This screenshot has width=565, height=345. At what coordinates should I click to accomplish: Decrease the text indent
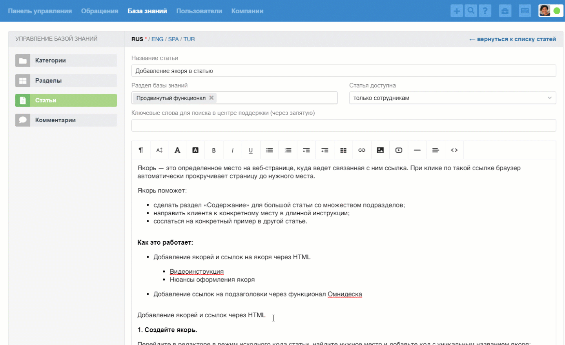coord(306,150)
